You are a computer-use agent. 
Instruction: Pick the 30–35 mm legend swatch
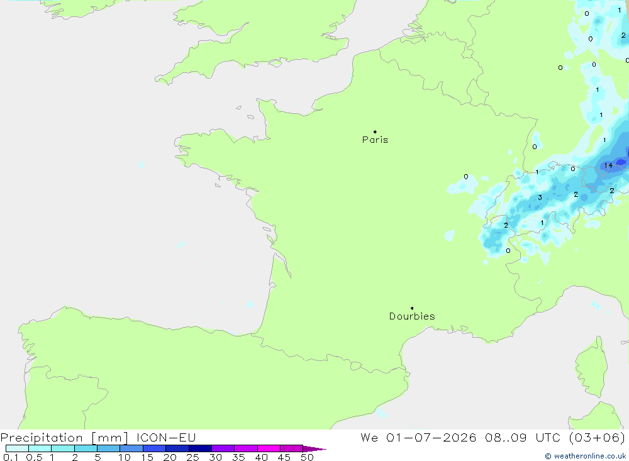(x=223, y=448)
